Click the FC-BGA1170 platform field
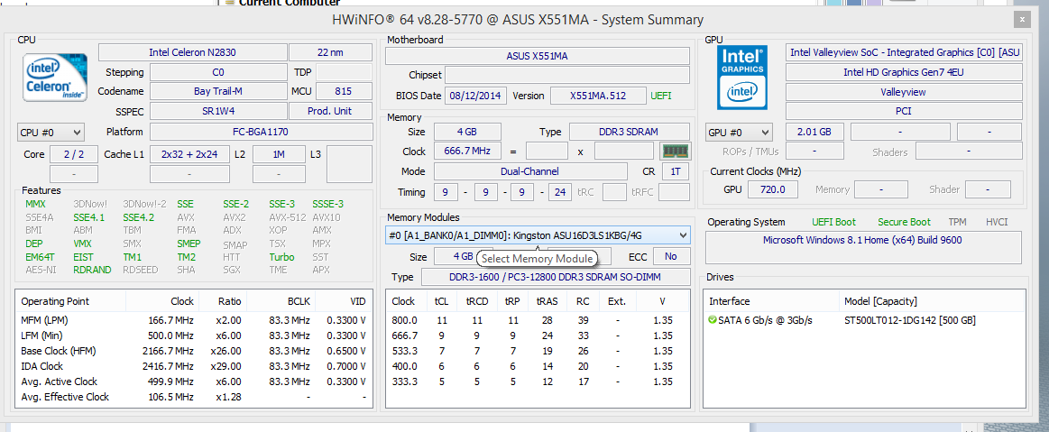 [261, 132]
